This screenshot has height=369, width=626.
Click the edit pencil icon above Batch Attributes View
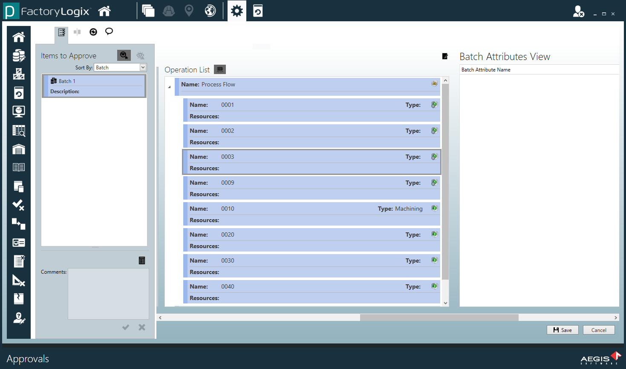(x=444, y=56)
